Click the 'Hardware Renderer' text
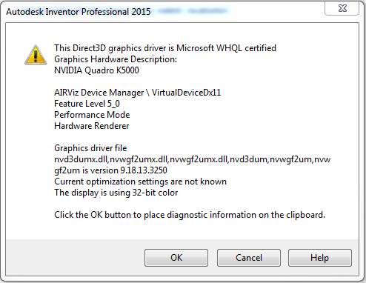Image resolution: width=366 pixels, height=283 pixels. (x=91, y=126)
